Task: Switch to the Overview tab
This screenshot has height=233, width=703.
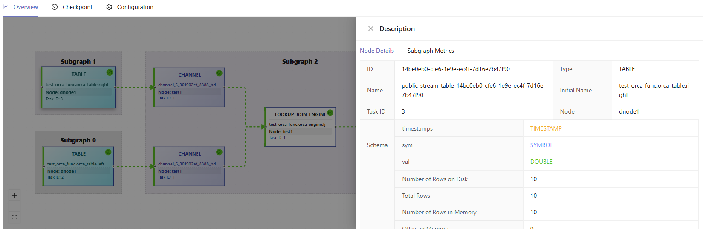Action: point(20,7)
